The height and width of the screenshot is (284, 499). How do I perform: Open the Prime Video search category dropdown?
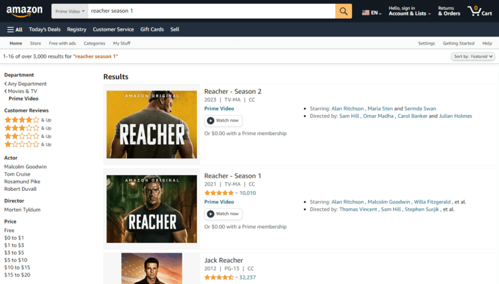70,11
